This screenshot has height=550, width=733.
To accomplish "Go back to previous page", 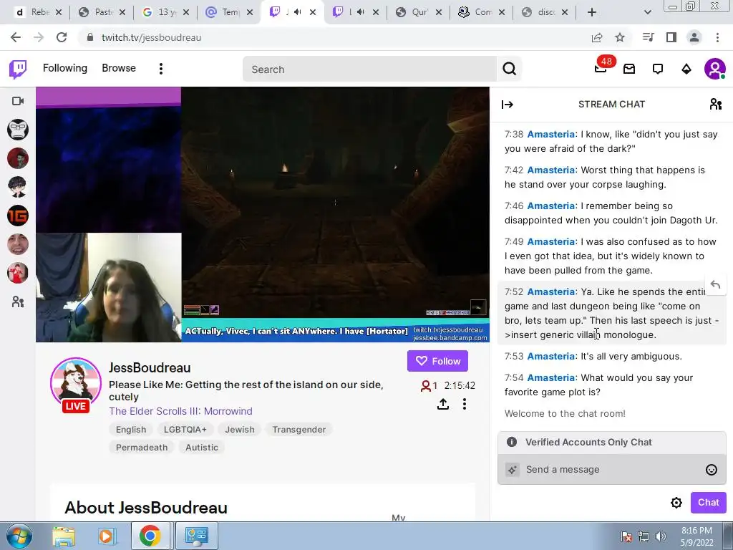I will click(16, 37).
